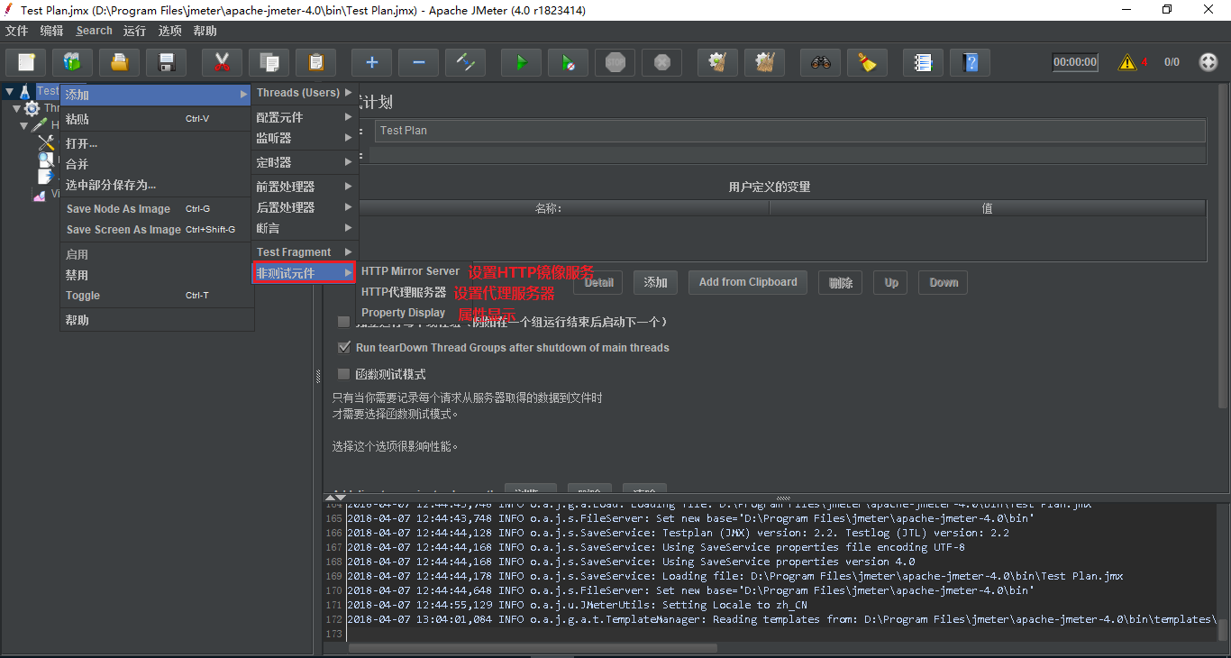
Task: Click the New test plan toolbar icon
Action: 26,62
